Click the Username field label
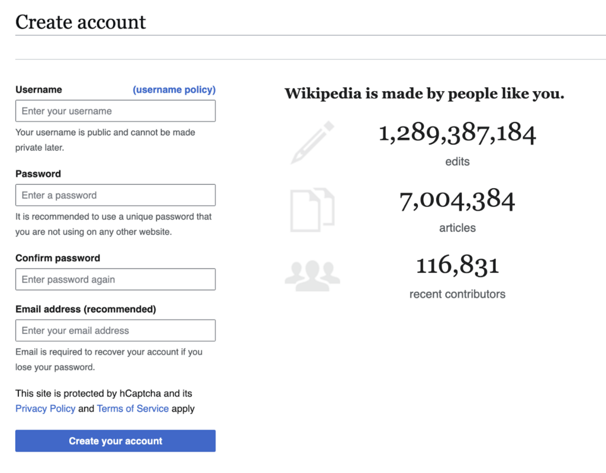The image size is (606, 473). click(x=38, y=90)
